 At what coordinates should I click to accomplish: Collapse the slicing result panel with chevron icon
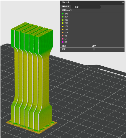point(123,3)
